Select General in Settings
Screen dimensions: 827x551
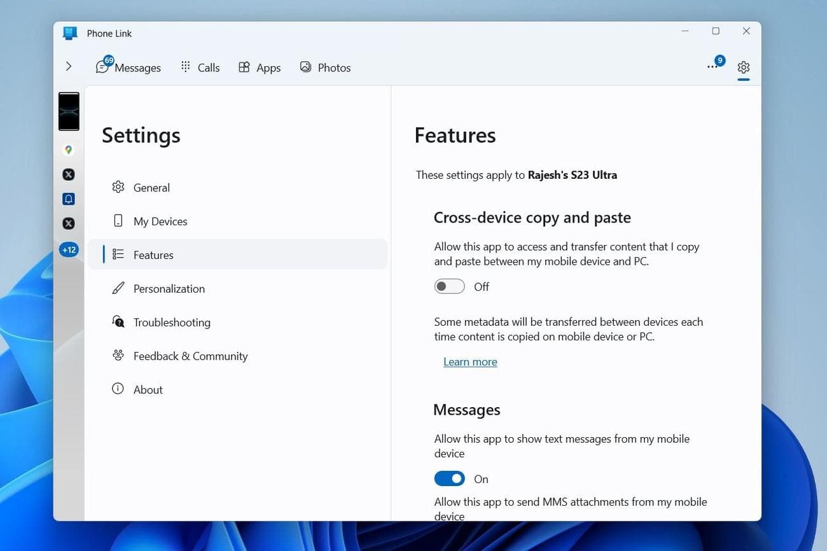point(151,188)
